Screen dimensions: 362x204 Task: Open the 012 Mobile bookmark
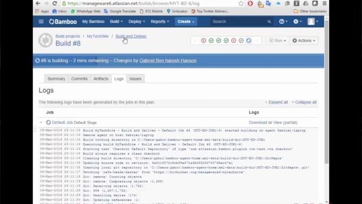pos(151,11)
